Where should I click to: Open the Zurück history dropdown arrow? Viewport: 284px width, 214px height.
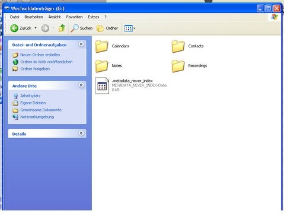tap(36, 28)
